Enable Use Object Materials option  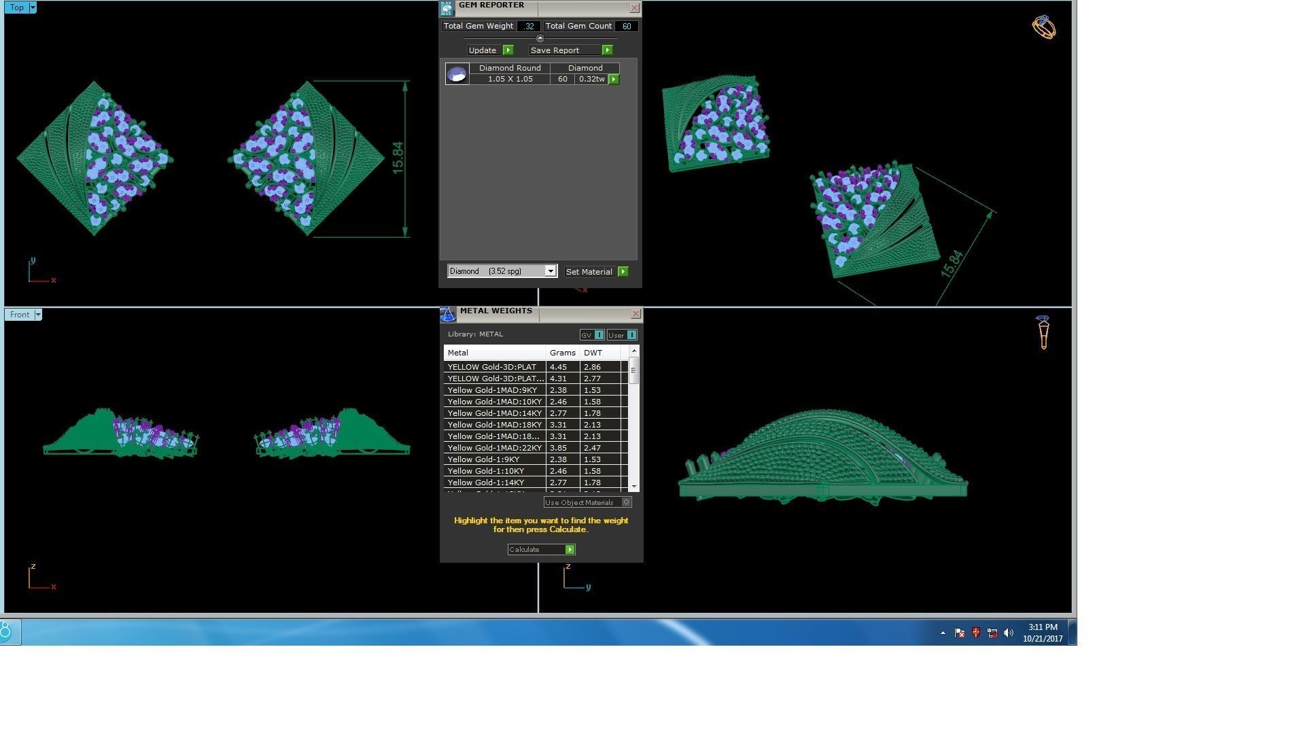pos(626,502)
